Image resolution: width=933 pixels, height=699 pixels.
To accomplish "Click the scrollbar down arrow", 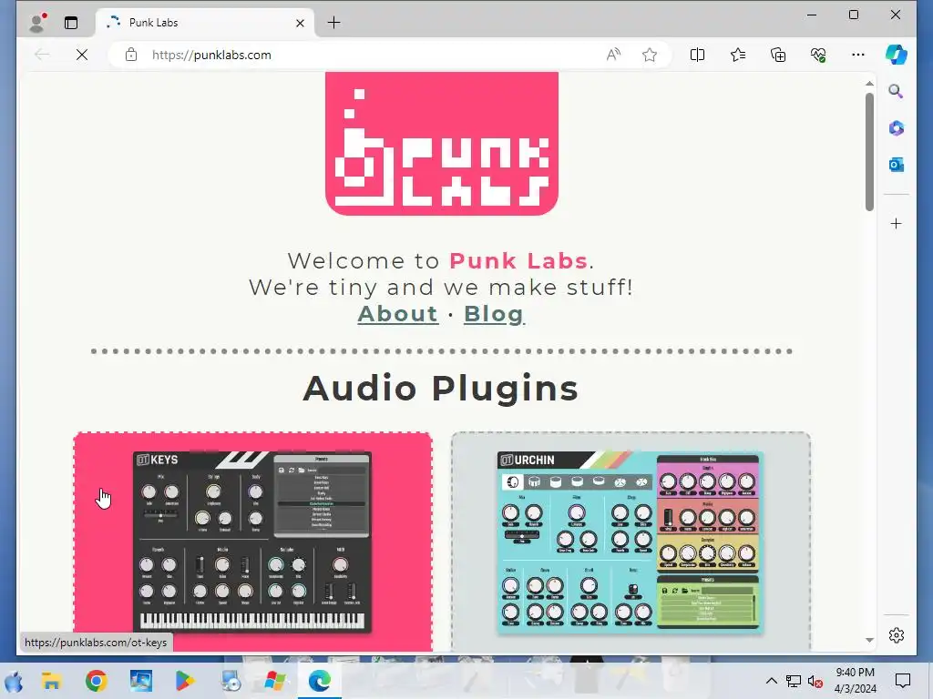I will tap(869, 640).
